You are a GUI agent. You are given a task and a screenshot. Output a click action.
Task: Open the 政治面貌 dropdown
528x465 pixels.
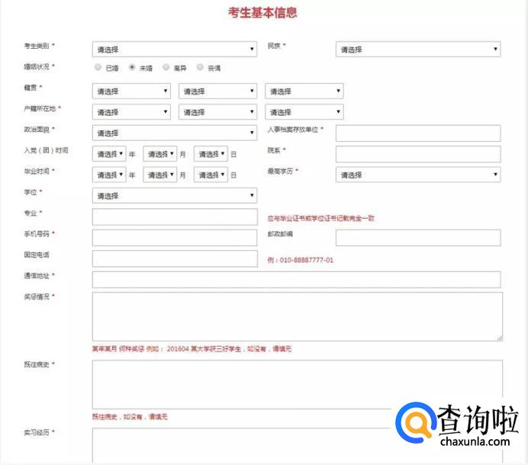(x=174, y=133)
